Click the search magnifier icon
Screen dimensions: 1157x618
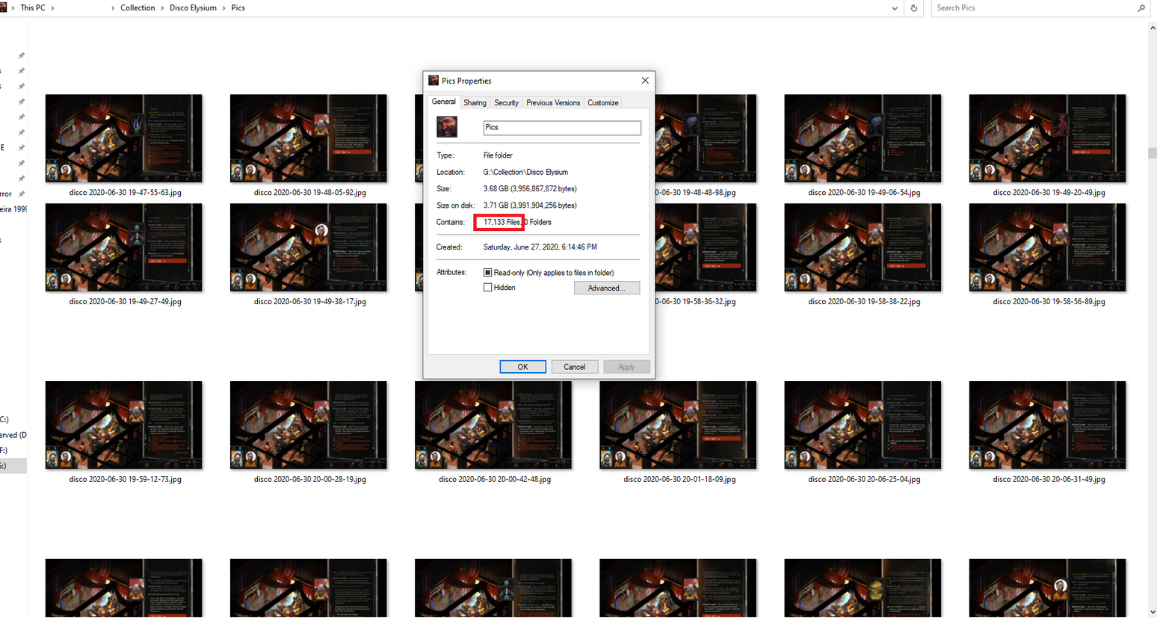click(x=1141, y=8)
